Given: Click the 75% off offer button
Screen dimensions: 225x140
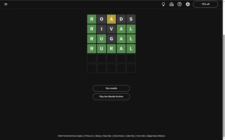Looking at the screenshot, I should 206,4.
